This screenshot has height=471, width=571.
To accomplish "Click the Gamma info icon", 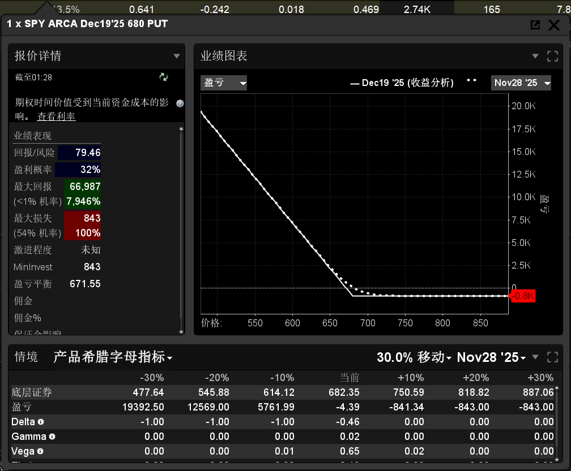I will click(52, 437).
